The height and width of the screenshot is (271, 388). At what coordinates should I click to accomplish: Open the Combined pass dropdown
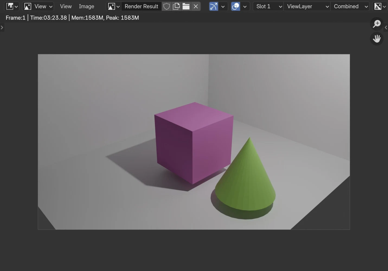pyautogui.click(x=350, y=6)
